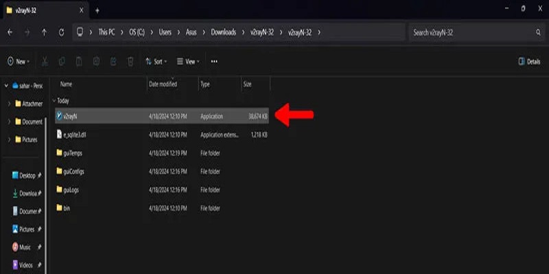Click the v2rayN application icon
The image size is (549, 274).
tap(59, 116)
